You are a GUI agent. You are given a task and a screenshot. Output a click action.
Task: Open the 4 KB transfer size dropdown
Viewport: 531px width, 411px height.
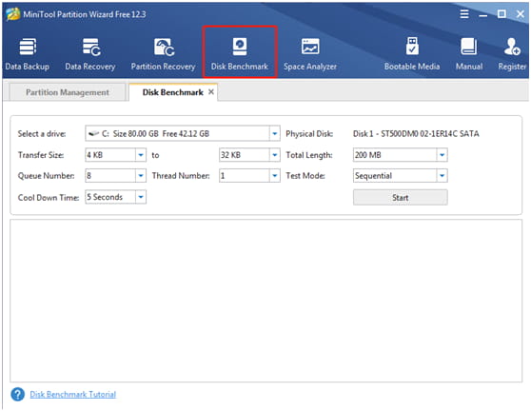coord(141,155)
